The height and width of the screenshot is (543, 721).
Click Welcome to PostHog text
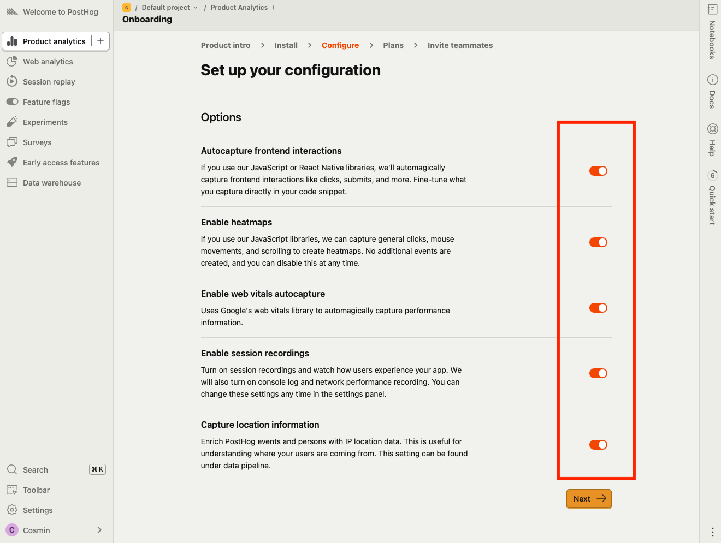click(x=61, y=12)
